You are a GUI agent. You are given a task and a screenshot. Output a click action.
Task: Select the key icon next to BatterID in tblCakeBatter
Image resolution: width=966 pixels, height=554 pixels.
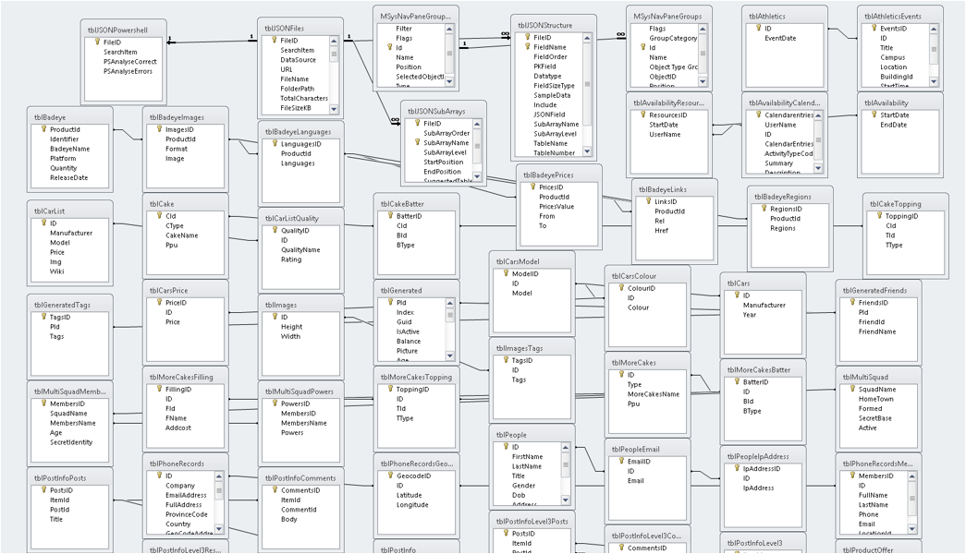390,216
